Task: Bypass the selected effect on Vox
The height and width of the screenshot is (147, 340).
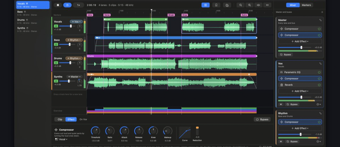Action: pyautogui.click(x=262, y=120)
